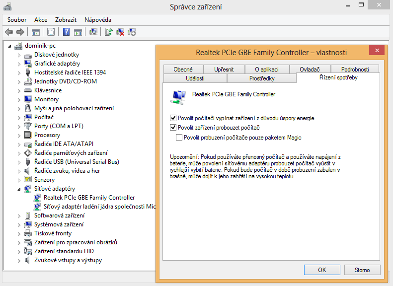Open the Zobrazit menu
This screenshot has height=286, width=393.
[x=66, y=20]
